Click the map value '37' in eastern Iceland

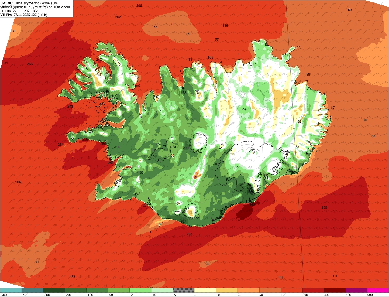pyautogui.click(x=300, y=121)
